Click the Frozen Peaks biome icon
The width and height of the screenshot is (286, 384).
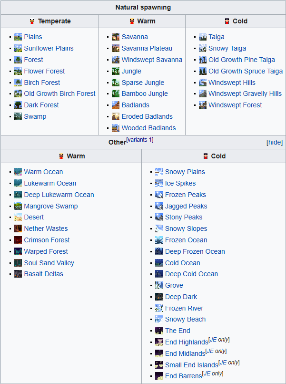click(x=159, y=195)
